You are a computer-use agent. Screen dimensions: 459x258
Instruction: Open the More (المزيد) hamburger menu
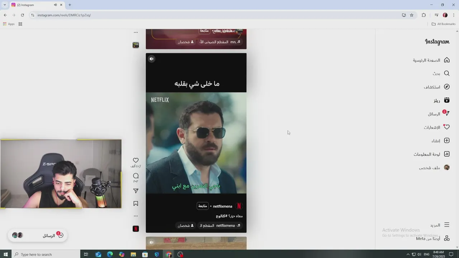click(x=447, y=225)
